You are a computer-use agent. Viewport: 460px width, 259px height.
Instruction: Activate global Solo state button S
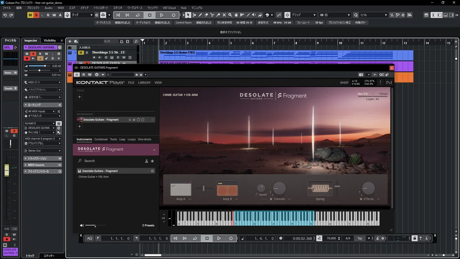pos(36,15)
